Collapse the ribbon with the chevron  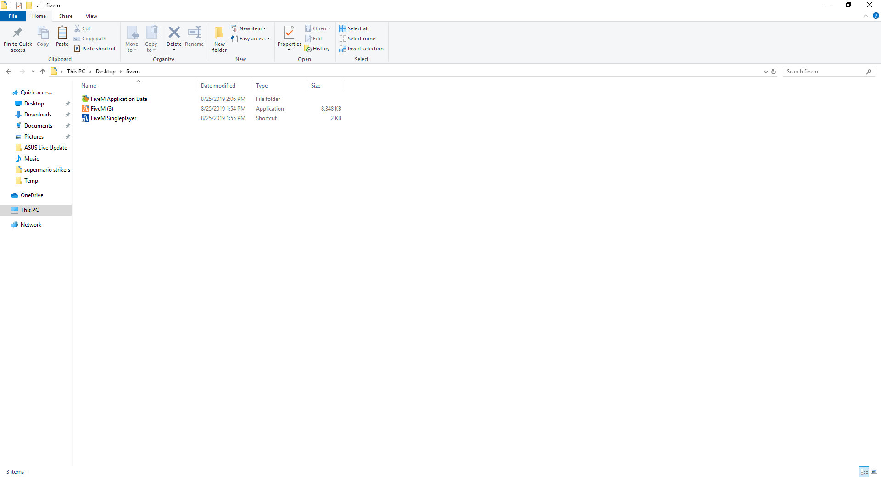(866, 16)
